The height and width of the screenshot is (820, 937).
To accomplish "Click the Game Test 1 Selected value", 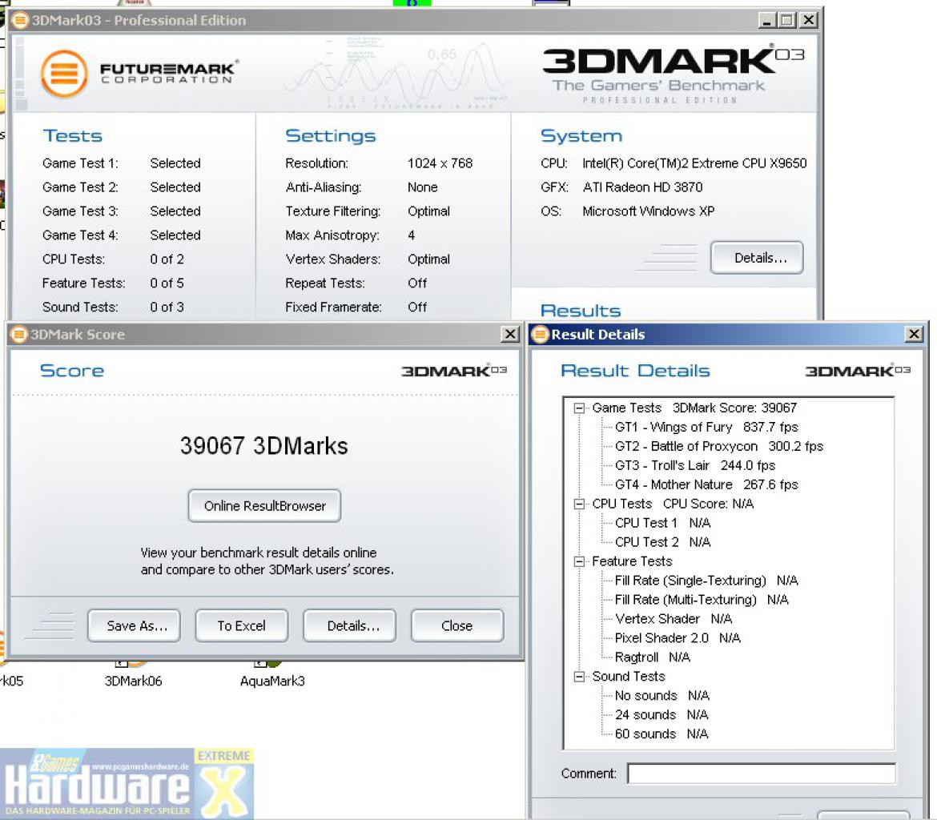I will (175, 163).
